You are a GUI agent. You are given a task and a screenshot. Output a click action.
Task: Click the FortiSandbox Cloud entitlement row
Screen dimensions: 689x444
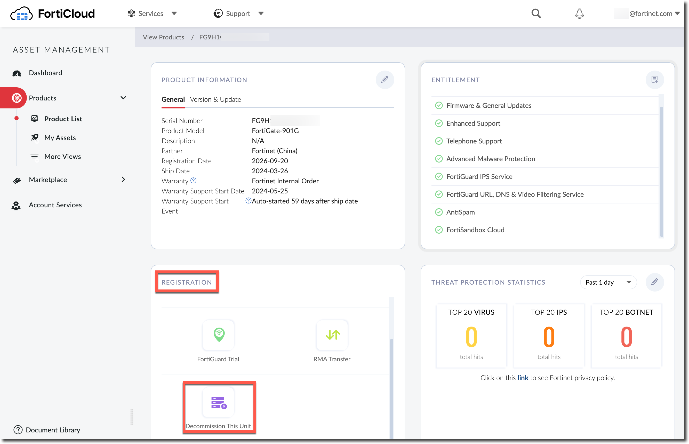544,230
